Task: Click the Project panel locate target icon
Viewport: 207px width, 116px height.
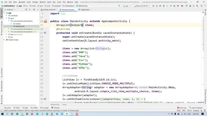Action: click(26, 10)
